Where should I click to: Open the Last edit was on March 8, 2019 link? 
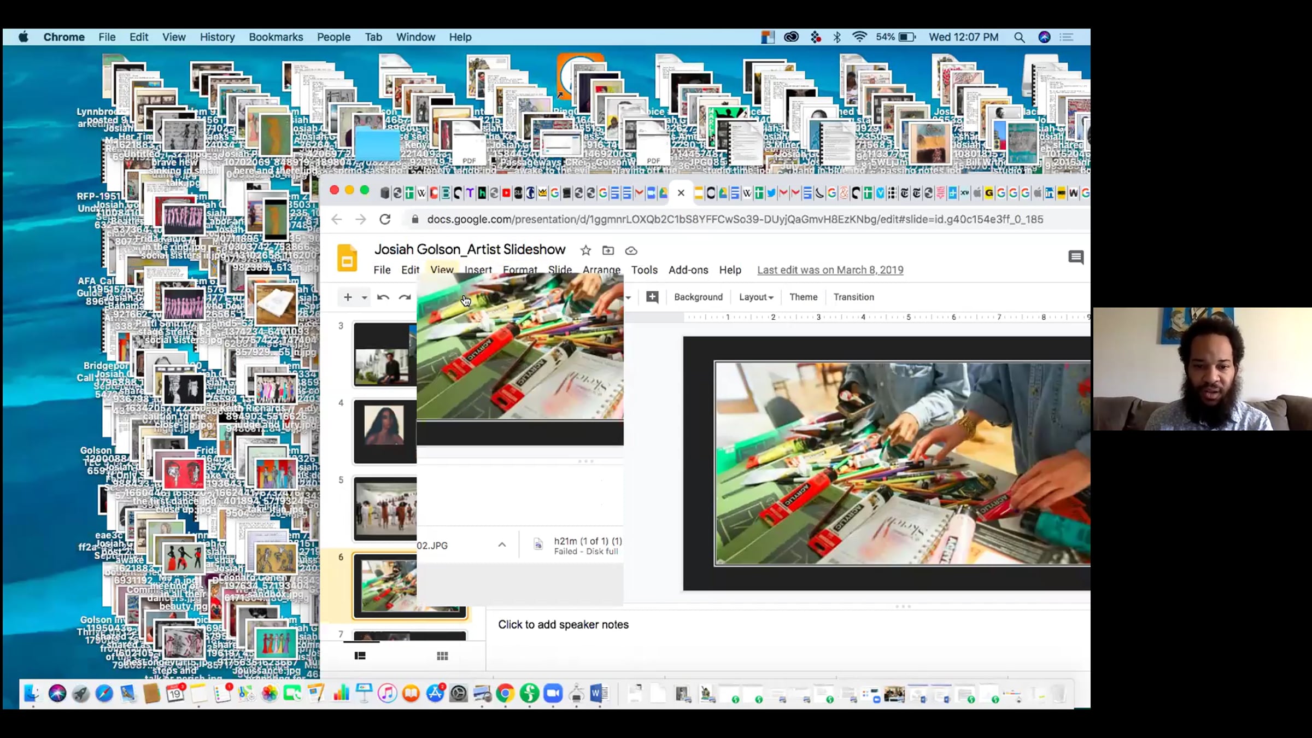pyautogui.click(x=830, y=270)
